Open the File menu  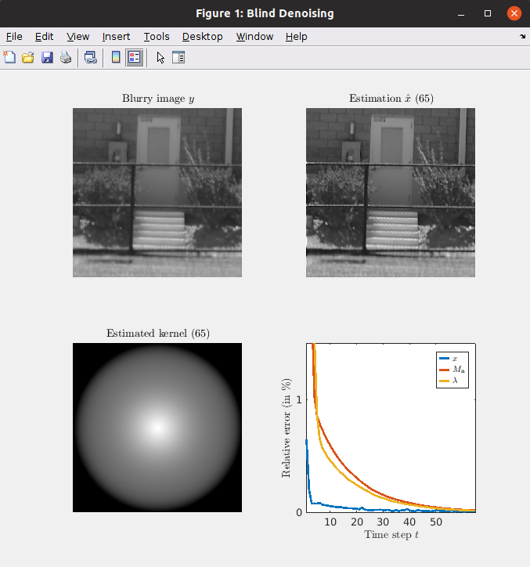[14, 37]
